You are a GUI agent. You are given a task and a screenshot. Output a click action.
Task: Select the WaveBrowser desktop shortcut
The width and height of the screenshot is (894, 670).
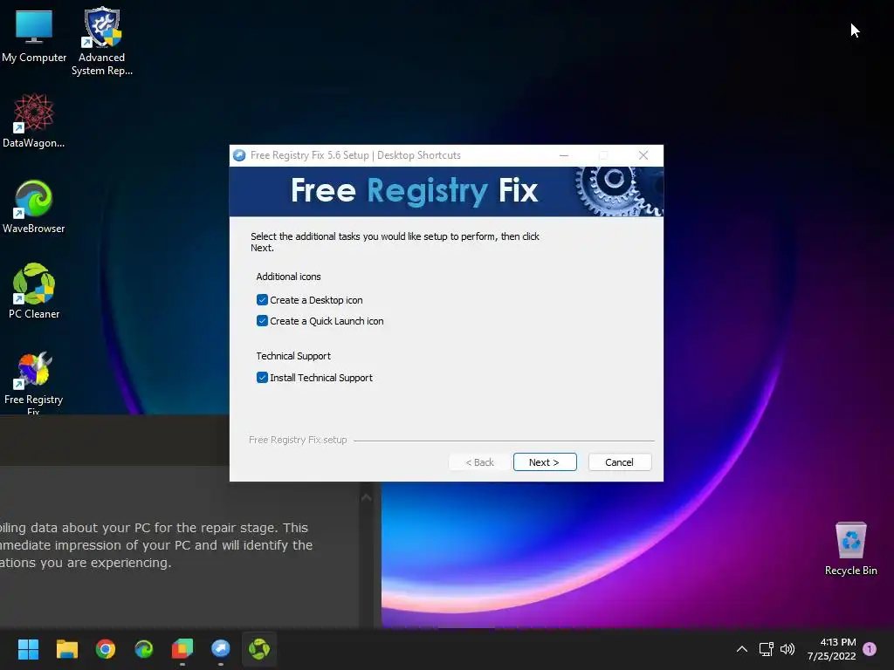coord(34,206)
